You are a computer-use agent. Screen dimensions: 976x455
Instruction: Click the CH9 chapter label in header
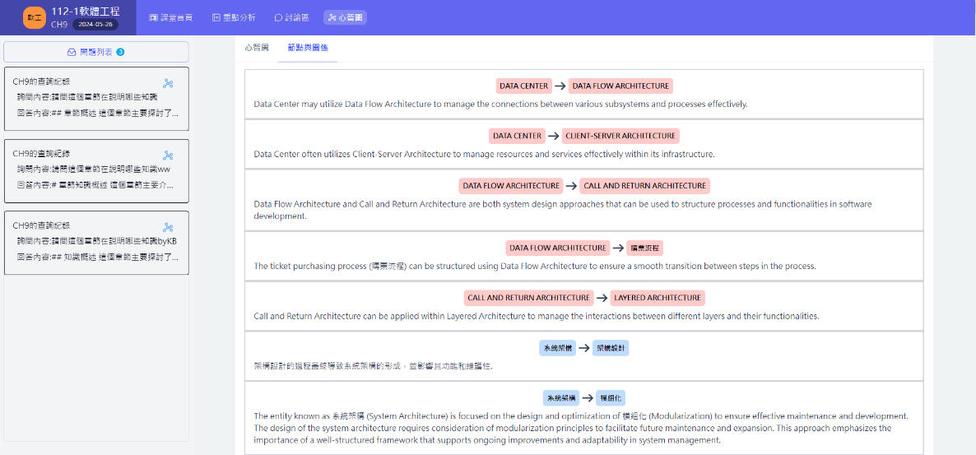[x=60, y=25]
